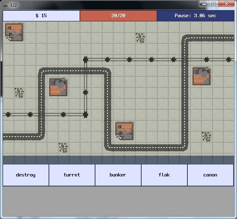Click the Pause countdown timer

tap(196, 16)
